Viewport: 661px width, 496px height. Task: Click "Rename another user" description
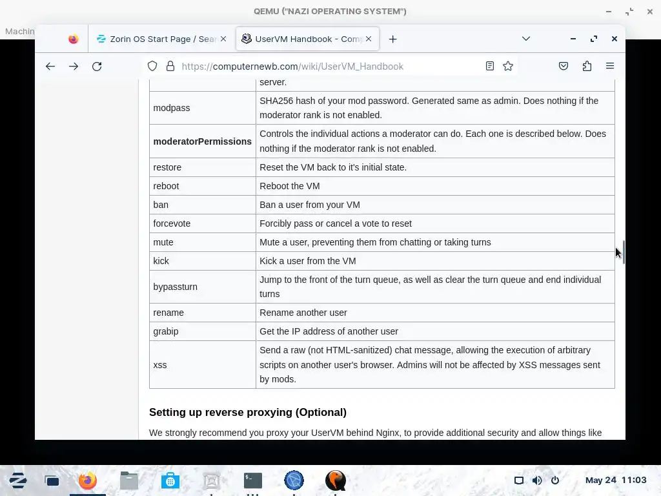[x=303, y=313]
